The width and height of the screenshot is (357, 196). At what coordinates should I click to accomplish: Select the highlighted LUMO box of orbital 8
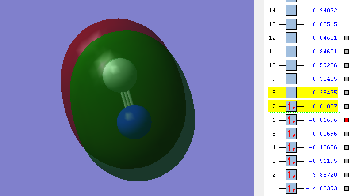pos(291,92)
